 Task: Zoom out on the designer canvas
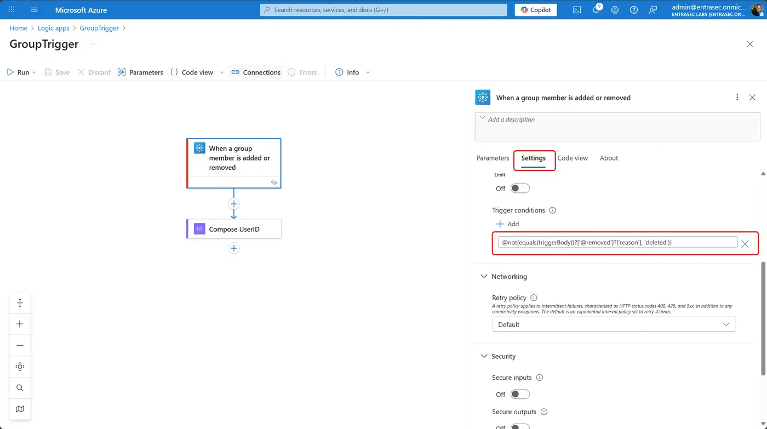[x=20, y=345]
